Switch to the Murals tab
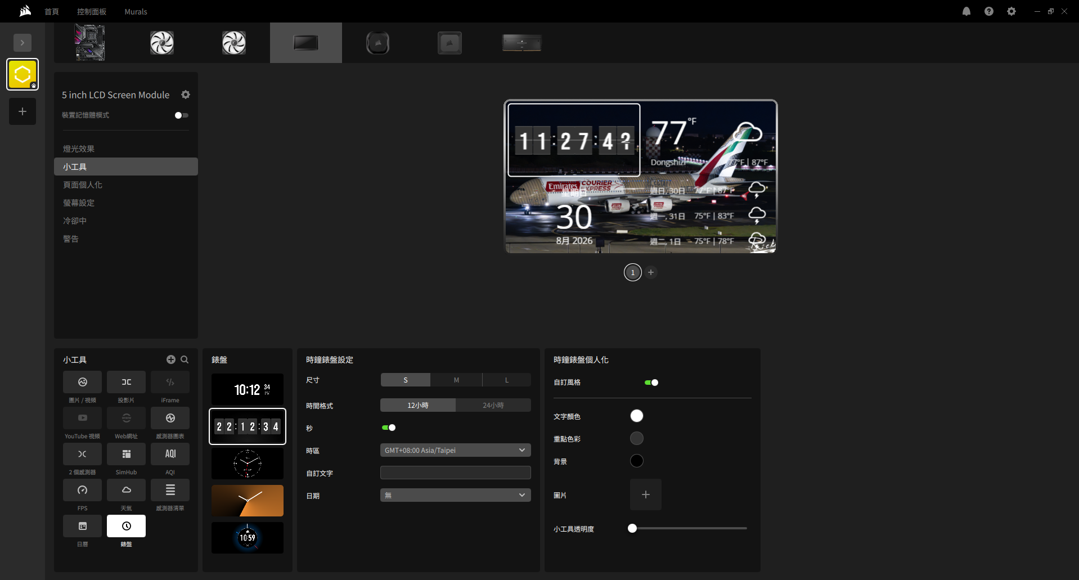1079x580 pixels. click(x=136, y=11)
